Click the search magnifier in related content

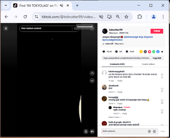pyautogui.click(x=75, y=29)
